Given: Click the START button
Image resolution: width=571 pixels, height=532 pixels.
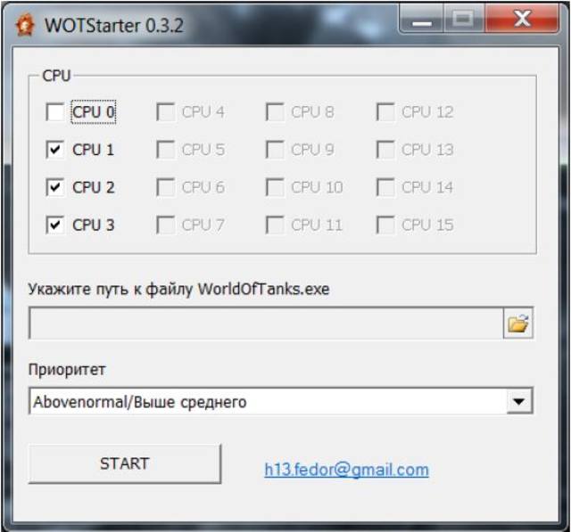Looking at the screenshot, I should coord(125,463).
